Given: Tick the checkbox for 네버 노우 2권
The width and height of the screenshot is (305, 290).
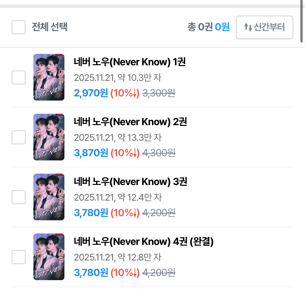Looking at the screenshot, I should pos(19,137).
